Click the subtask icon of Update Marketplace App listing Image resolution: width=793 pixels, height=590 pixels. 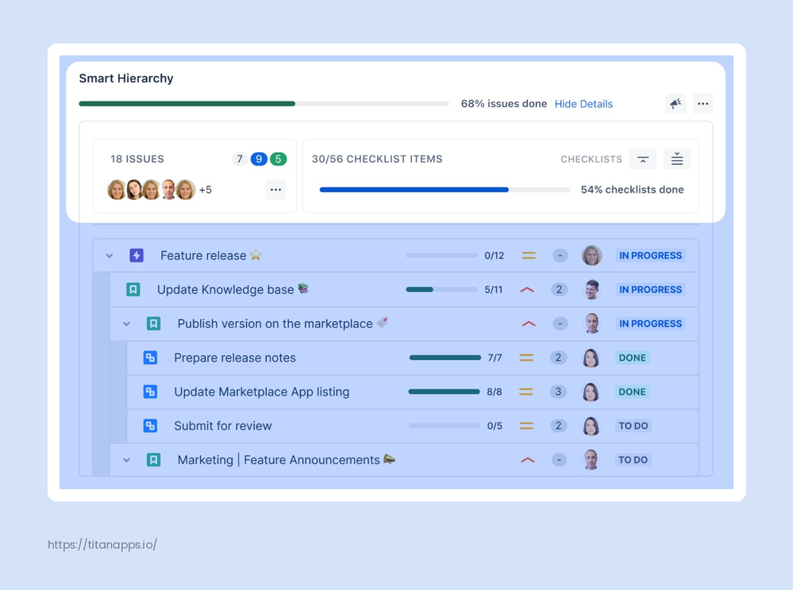(x=150, y=392)
